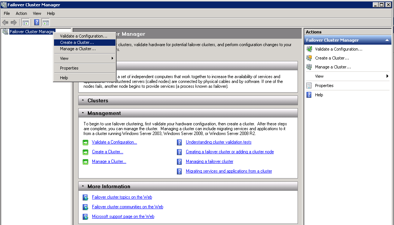Image resolution: width=394 pixels, height=225 pixels.
Task: Expand View submenu in context menu
Action: [x=86, y=58]
